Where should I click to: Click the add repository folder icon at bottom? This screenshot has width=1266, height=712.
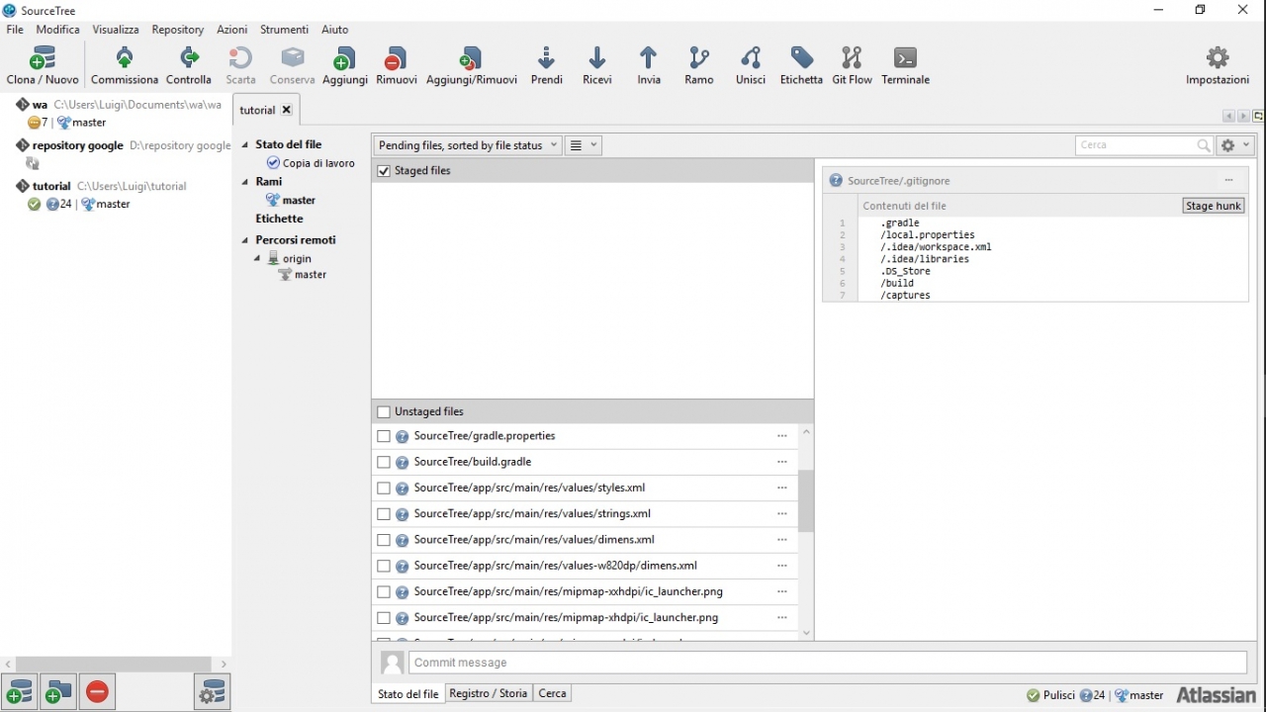[x=58, y=692]
